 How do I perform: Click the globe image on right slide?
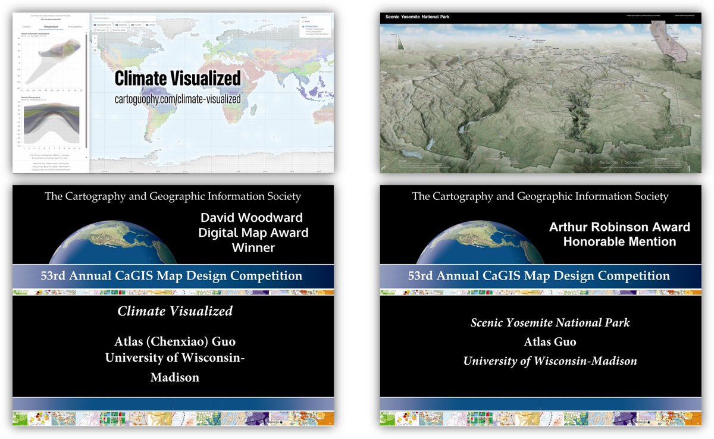(481, 243)
